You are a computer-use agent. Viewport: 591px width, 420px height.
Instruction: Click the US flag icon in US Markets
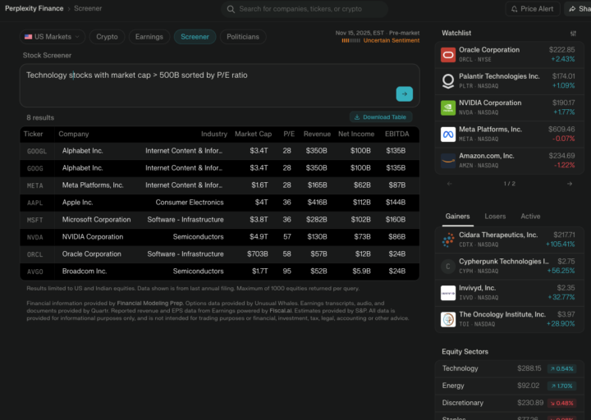[x=28, y=37]
